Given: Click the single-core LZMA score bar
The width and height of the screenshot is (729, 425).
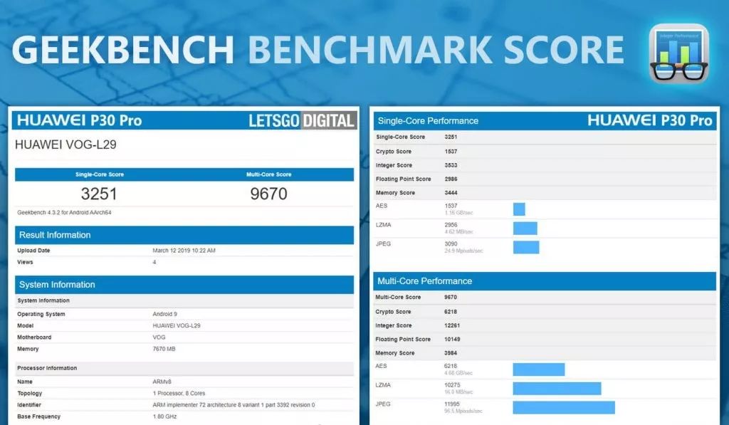Looking at the screenshot, I should click(x=525, y=228).
